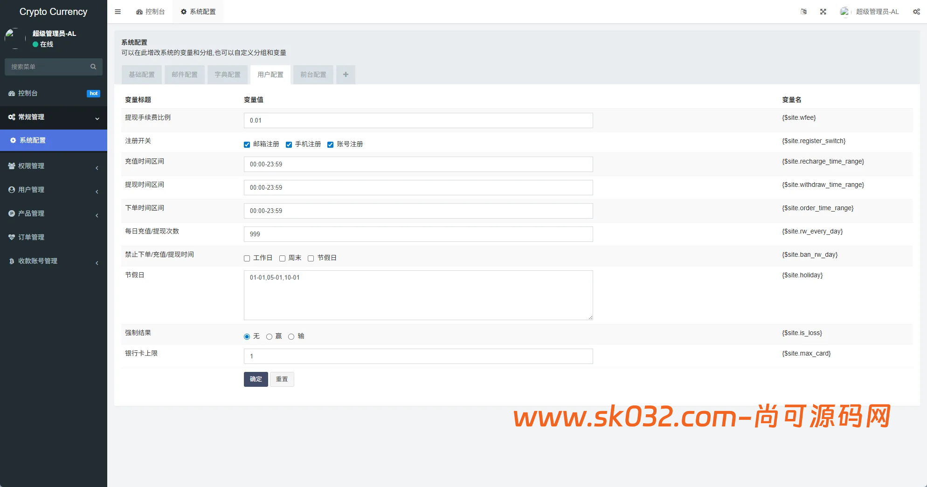927x487 pixels.
Task: Enable the 周末 checkbox
Action: pos(283,258)
